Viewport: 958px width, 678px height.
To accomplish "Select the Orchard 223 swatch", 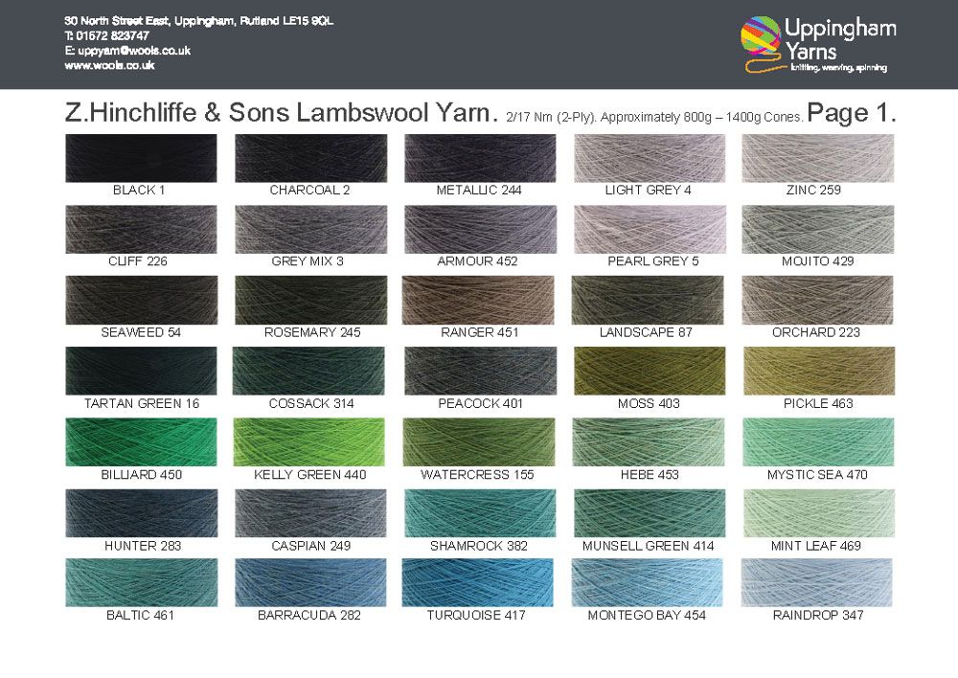I will point(817,300).
